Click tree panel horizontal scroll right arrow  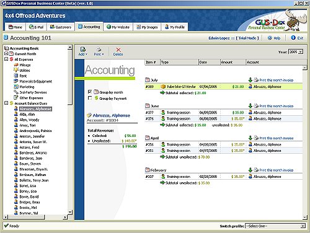65,217
